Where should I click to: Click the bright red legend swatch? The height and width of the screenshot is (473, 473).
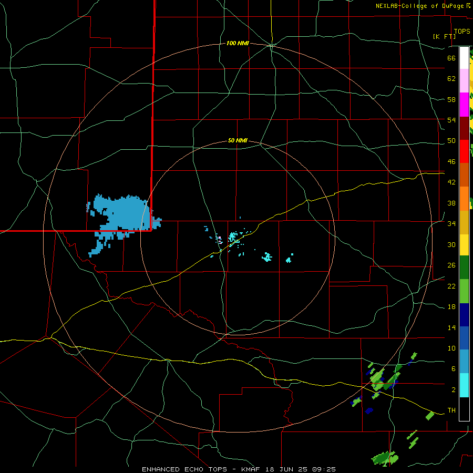(x=464, y=151)
